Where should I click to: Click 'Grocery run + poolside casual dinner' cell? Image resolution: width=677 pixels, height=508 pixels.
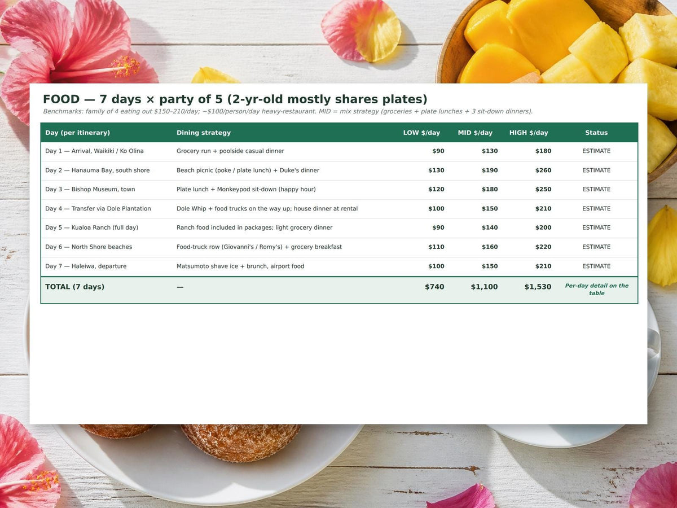click(230, 151)
